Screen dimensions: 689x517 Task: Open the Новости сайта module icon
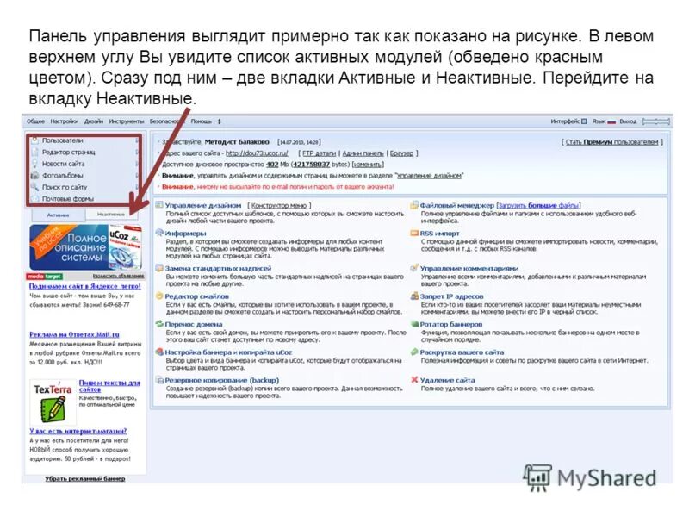(x=36, y=164)
